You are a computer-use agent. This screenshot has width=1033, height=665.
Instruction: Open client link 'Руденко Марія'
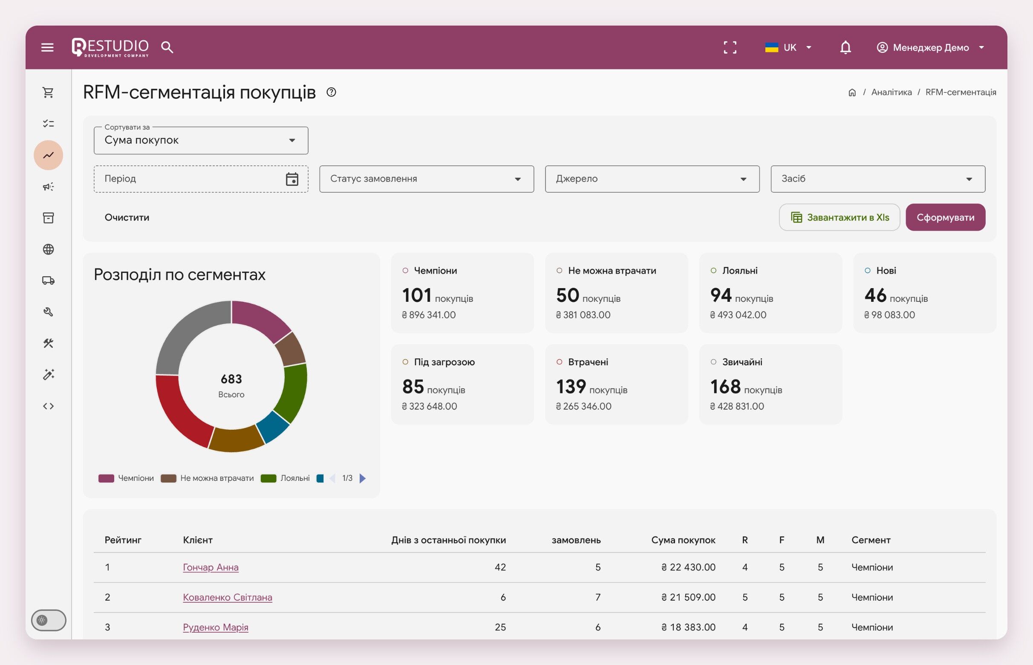[x=215, y=627]
